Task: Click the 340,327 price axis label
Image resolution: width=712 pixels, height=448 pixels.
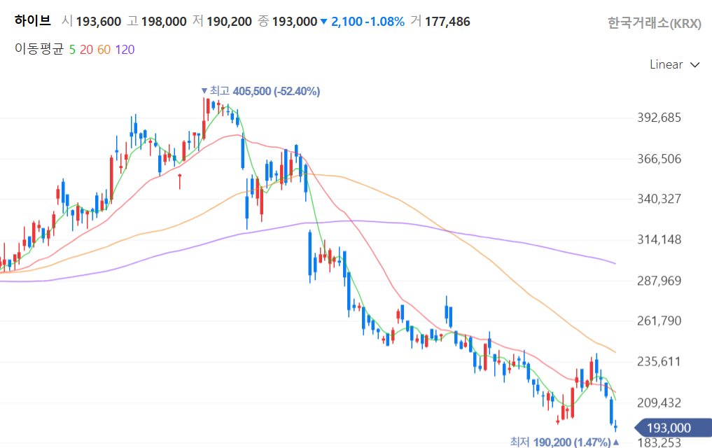Action: 659,199
